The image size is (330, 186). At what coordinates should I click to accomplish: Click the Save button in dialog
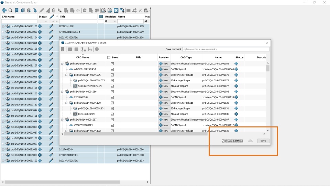tap(263, 141)
